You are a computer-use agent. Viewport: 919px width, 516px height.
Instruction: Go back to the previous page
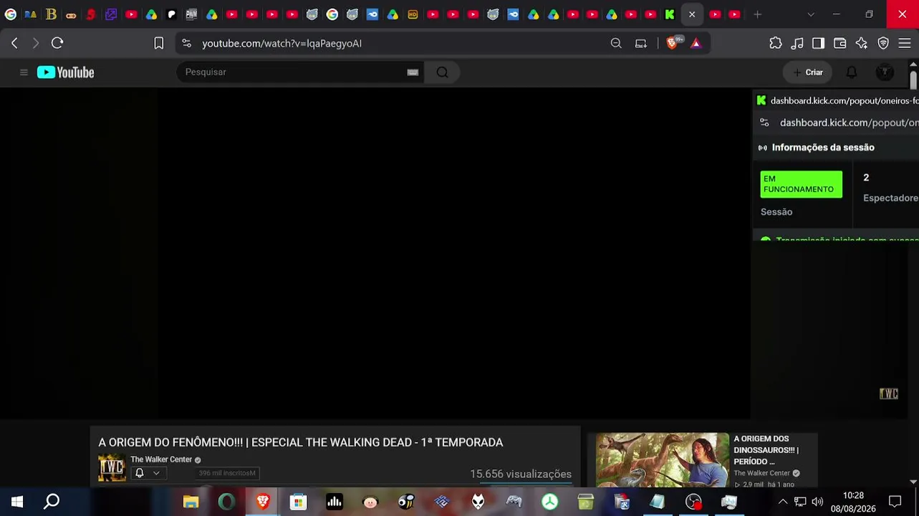click(x=14, y=43)
